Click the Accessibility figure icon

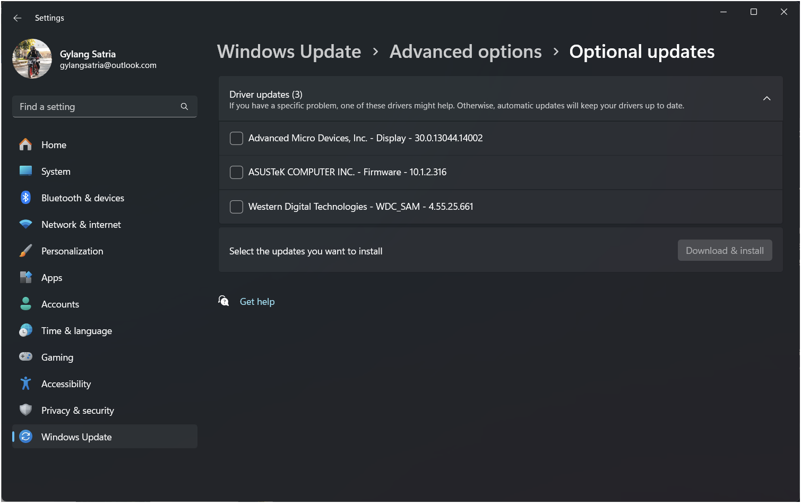click(x=25, y=383)
